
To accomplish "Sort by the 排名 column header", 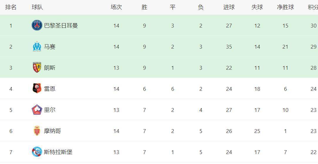I will tap(11, 7).
